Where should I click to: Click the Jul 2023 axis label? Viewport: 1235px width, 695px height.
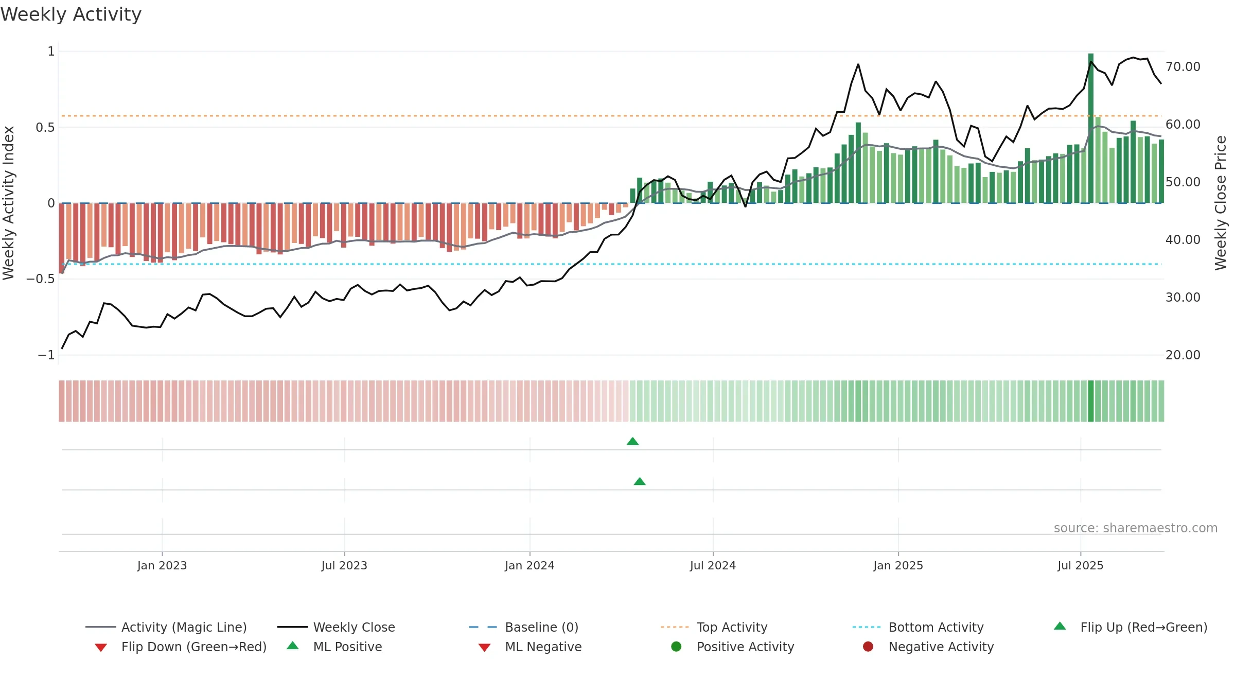(344, 565)
